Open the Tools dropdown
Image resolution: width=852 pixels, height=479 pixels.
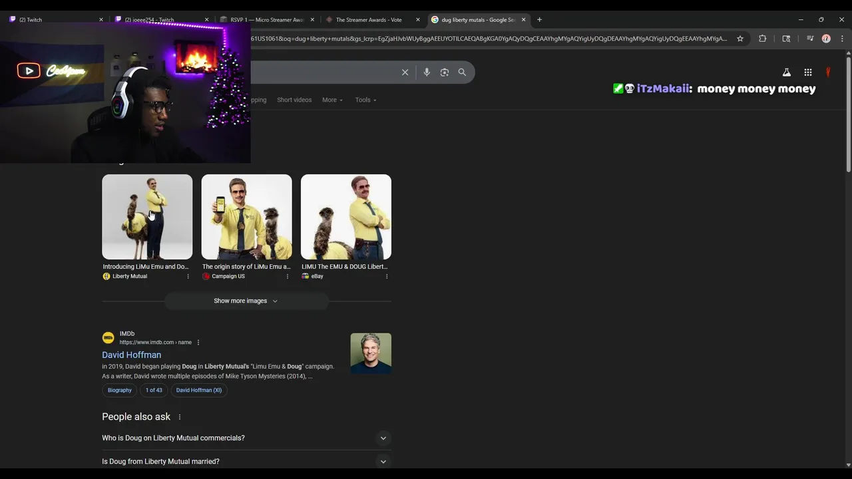[365, 100]
